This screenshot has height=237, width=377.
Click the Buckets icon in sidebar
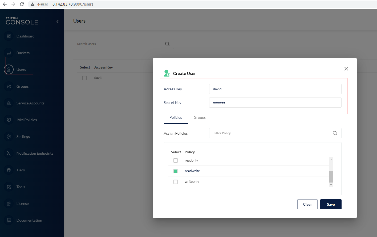point(9,53)
